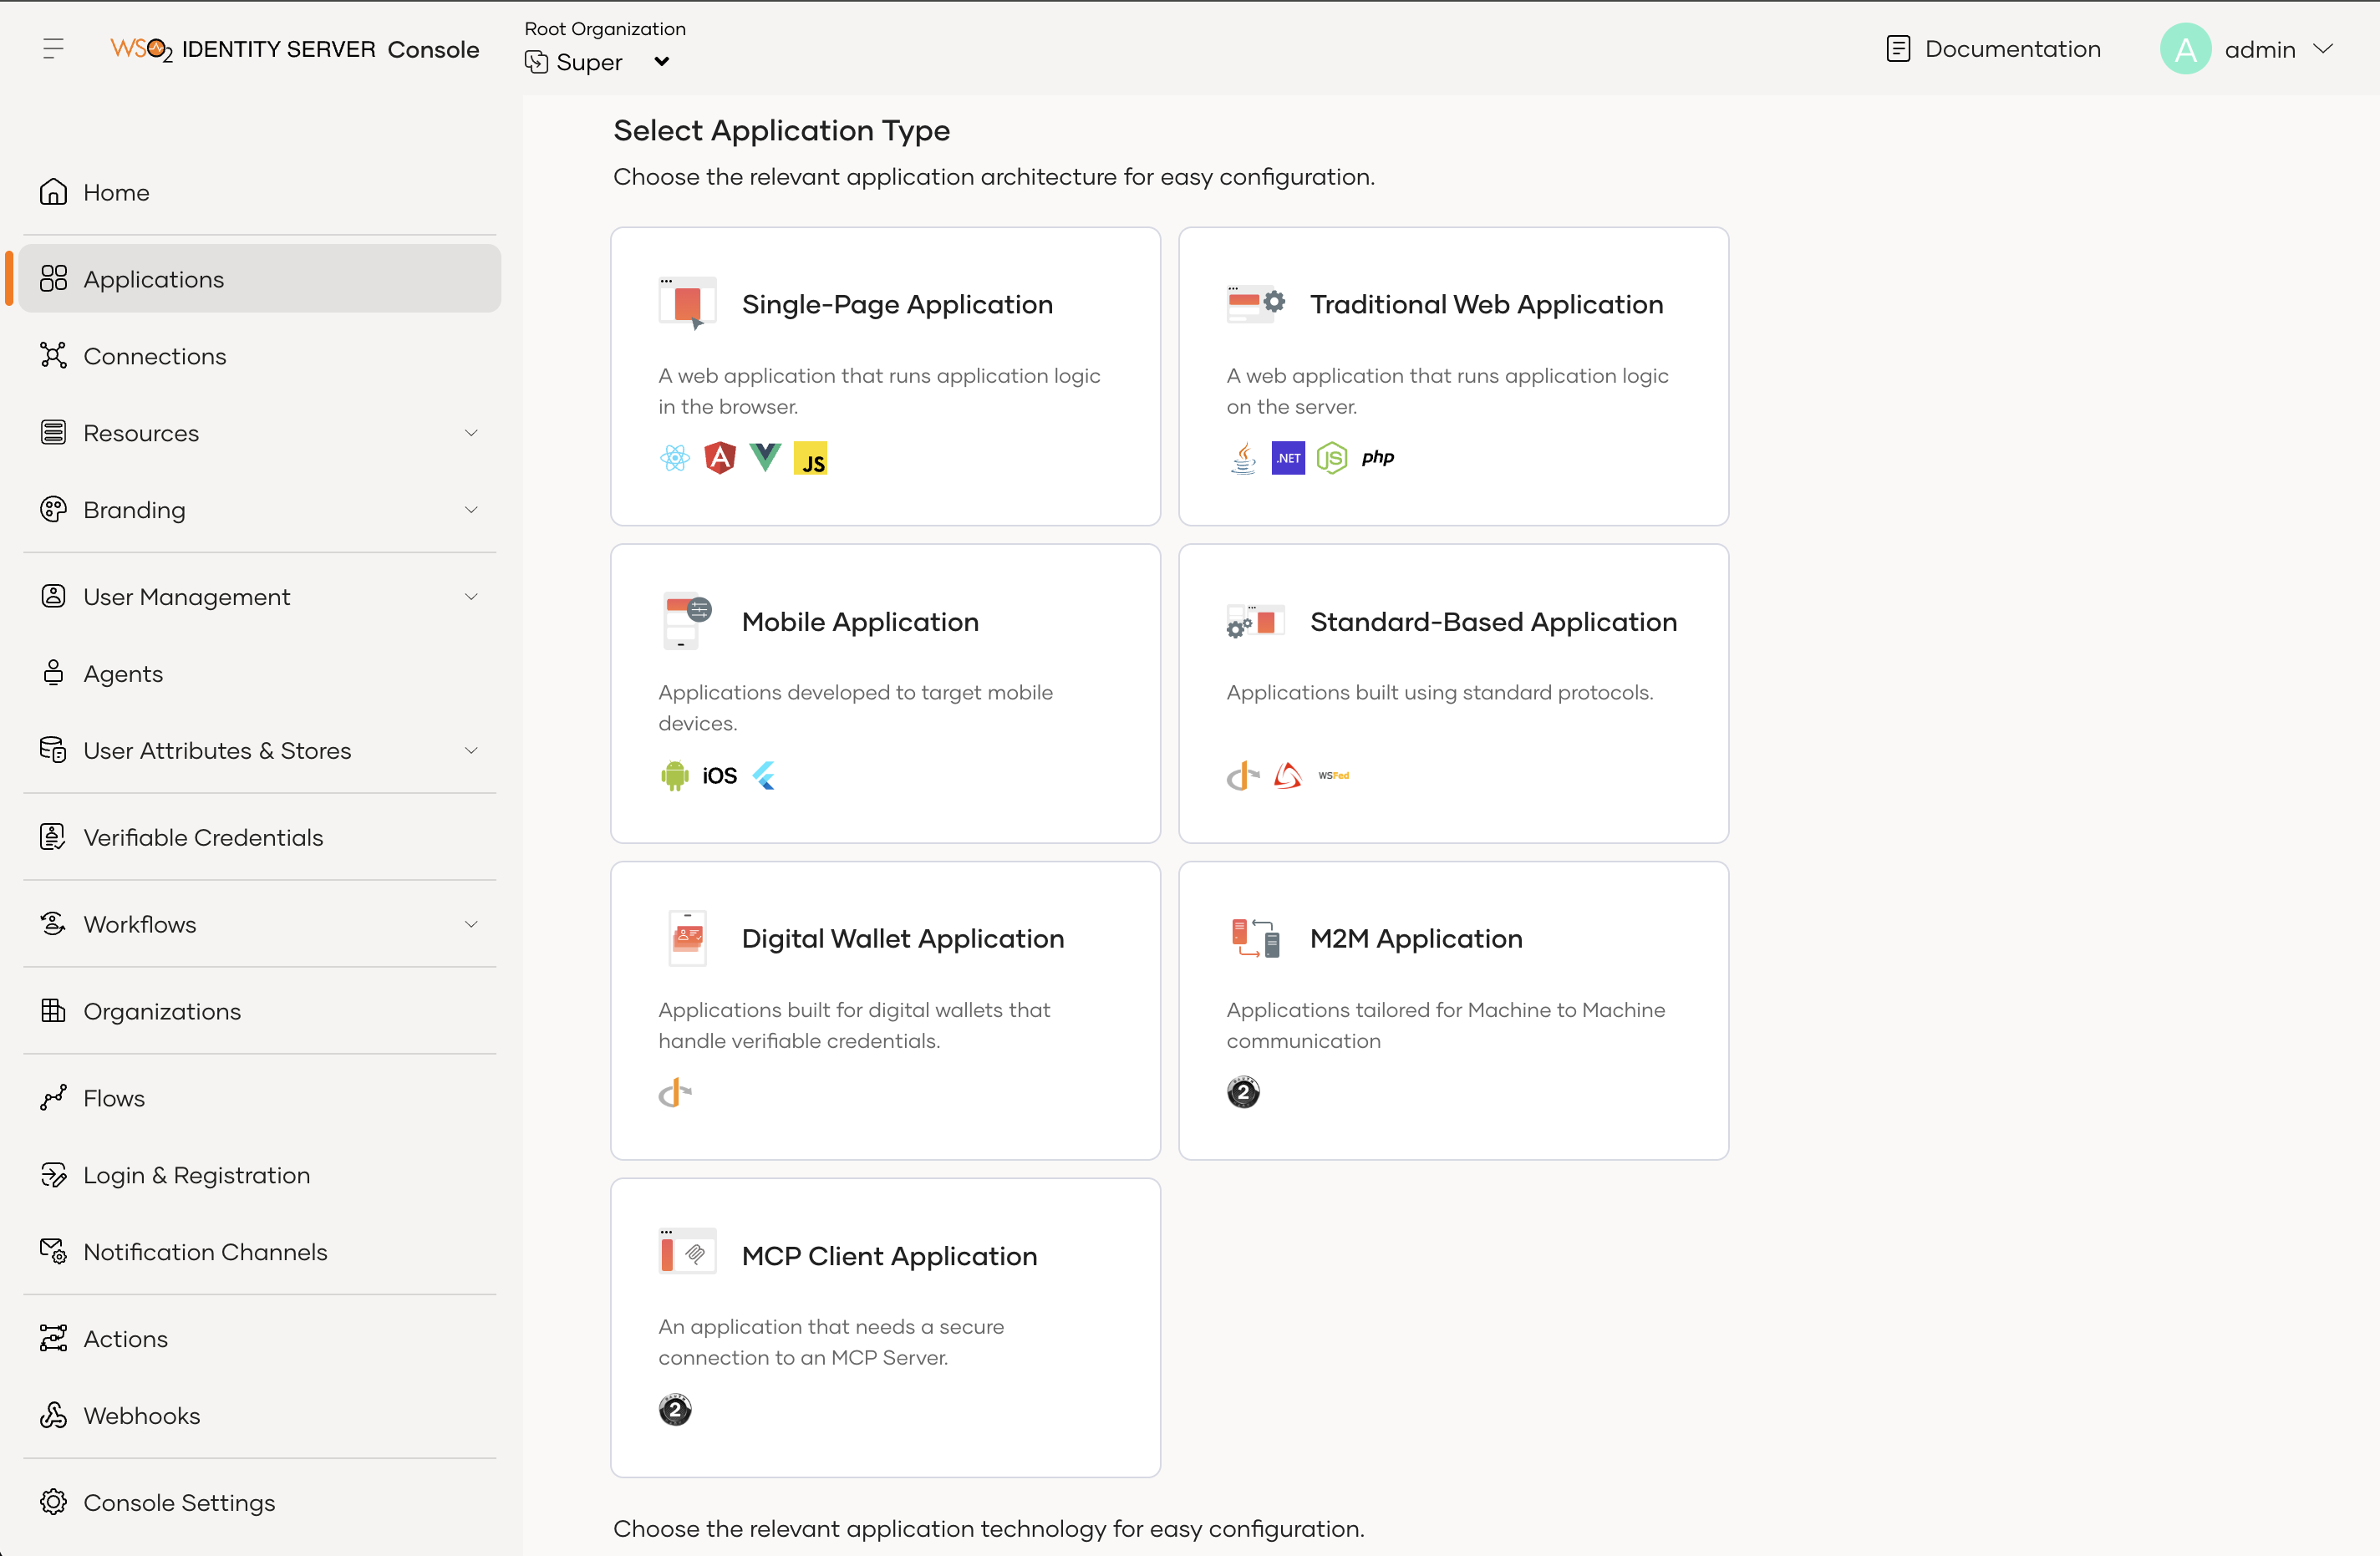This screenshot has width=2380, height=1556.
Task: Click the green admin avatar circle
Action: pos(2185,49)
